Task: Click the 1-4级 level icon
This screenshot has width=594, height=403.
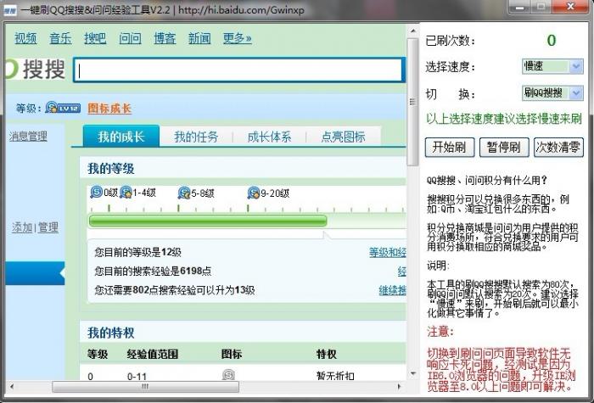Action: pyautogui.click(x=126, y=193)
